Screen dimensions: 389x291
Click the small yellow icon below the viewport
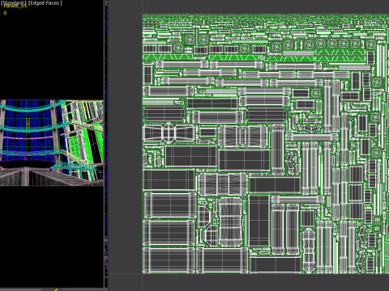56,289
